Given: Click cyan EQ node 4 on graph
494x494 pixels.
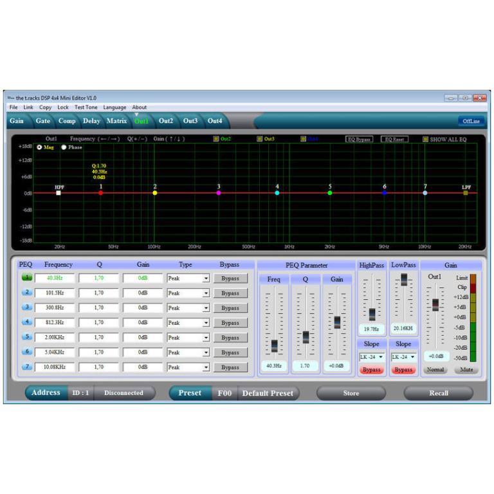Looking at the screenshot, I should click(277, 193).
